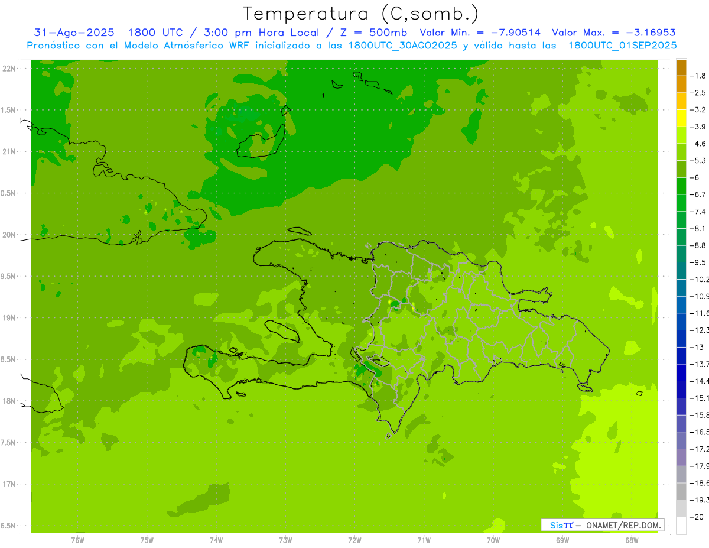709x548 pixels.
Task: Pick the olive-green swatch between -5.3 and -6
Action: [x=681, y=169]
